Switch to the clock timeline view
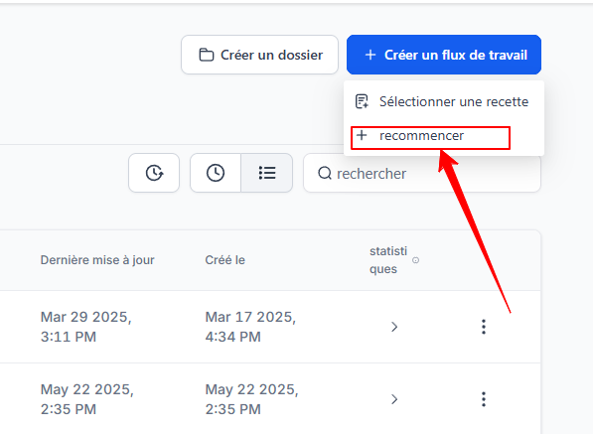 click(216, 173)
